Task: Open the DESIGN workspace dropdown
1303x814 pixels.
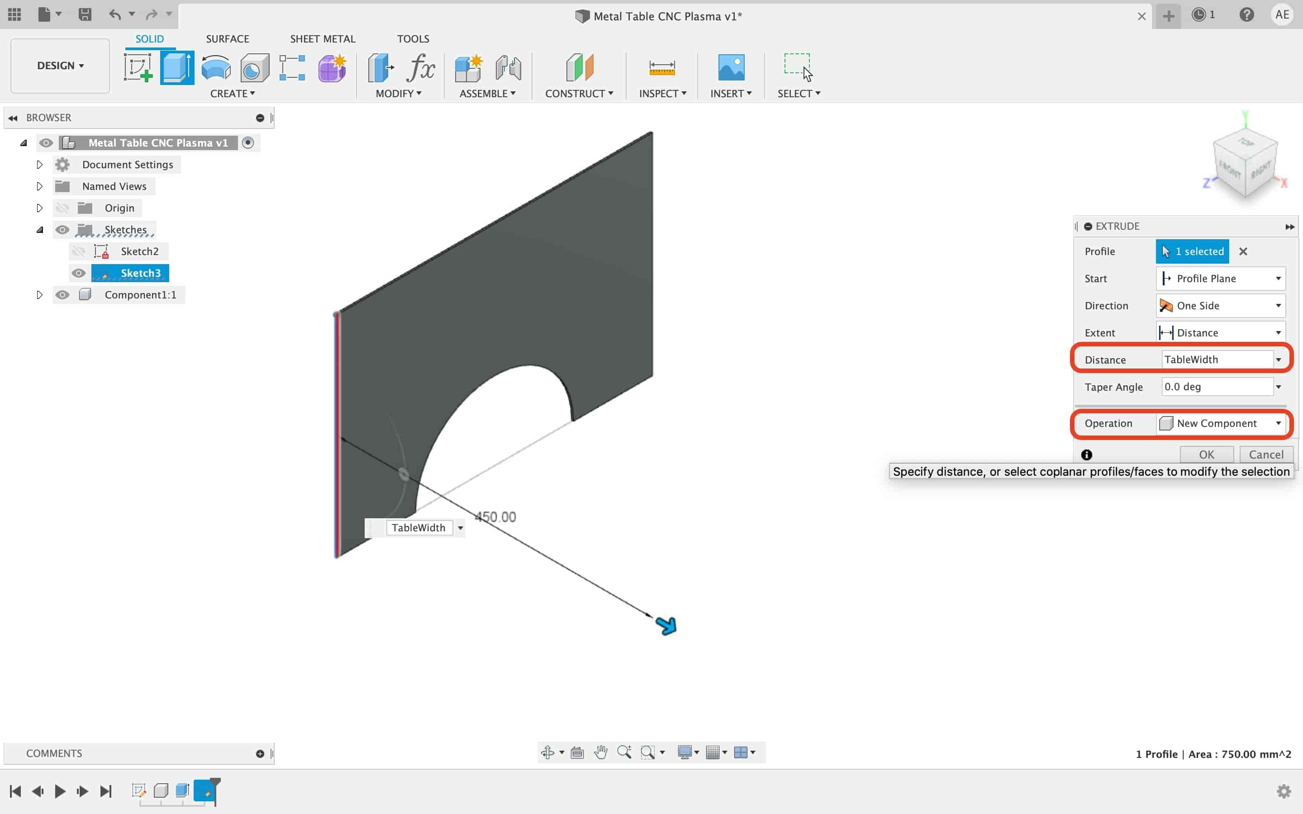Action: click(x=60, y=66)
